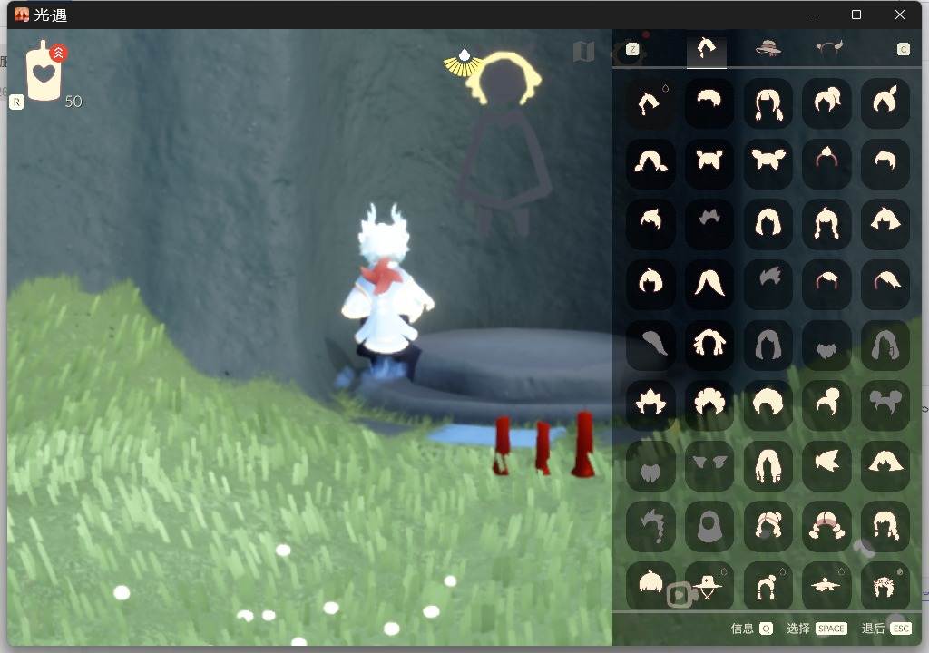Select the wide bow-shaped hairstyle

(768, 163)
